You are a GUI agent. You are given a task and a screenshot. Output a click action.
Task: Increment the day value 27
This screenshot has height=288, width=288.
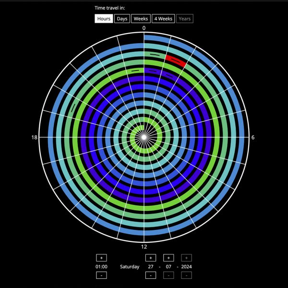click(151, 258)
